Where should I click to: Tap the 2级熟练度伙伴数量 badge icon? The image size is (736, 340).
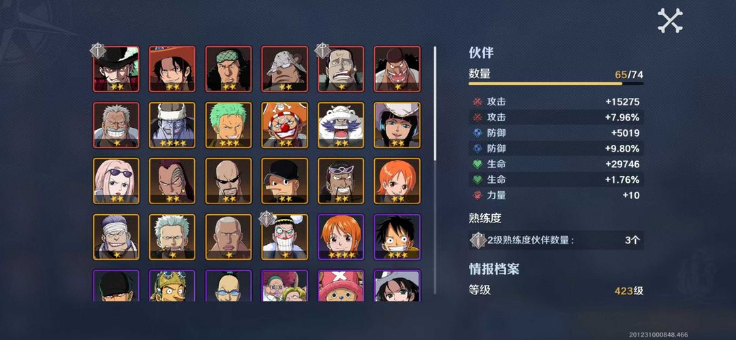tap(478, 240)
